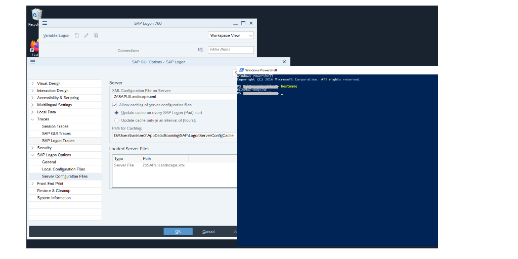Select Update cache only in an interval
Viewport: 518px width, 259px height.
[x=116, y=120]
